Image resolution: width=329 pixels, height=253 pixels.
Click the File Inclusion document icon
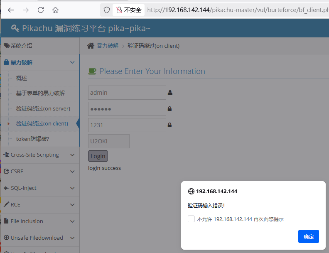(x=6, y=221)
